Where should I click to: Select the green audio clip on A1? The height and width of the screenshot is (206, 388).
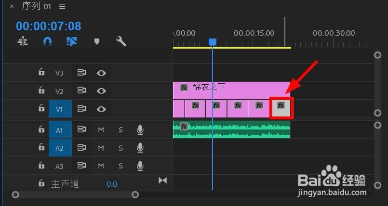[x=231, y=129]
